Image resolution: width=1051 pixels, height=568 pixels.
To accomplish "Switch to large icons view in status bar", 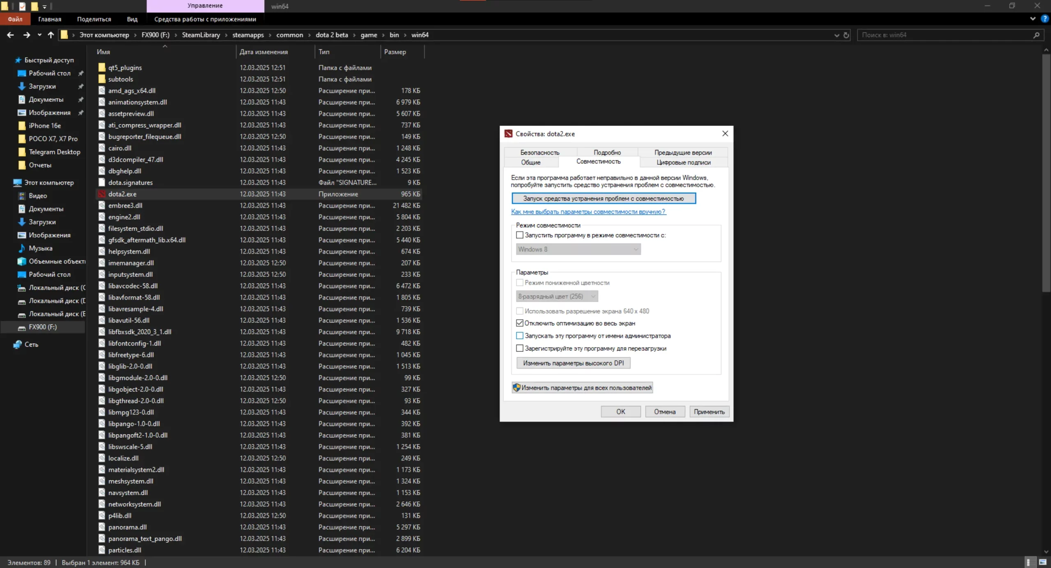I will pos(1042,562).
